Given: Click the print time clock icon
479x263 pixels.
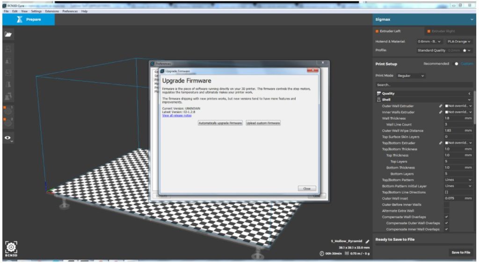Looking at the screenshot, I should [x=321, y=254].
